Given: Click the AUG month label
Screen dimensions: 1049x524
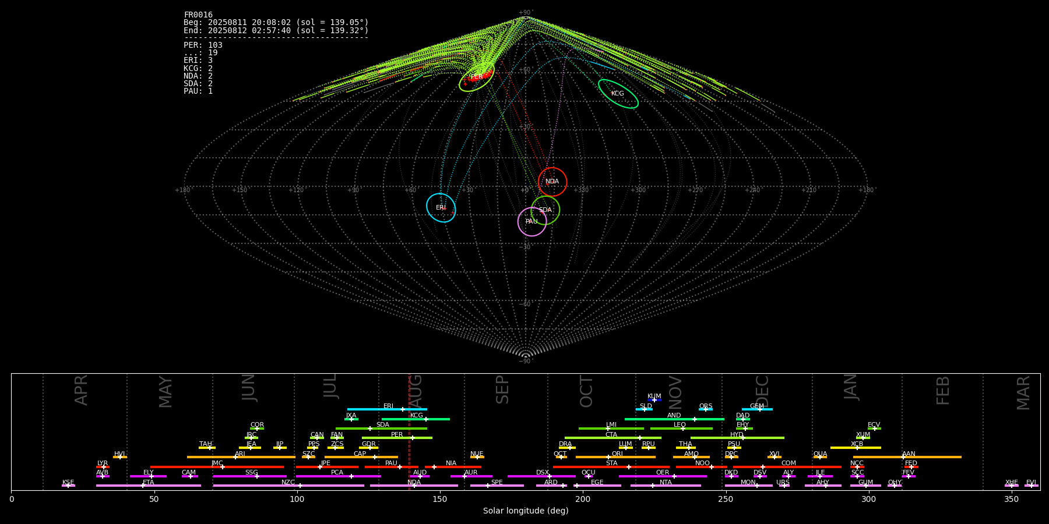Looking at the screenshot, I should (416, 391).
